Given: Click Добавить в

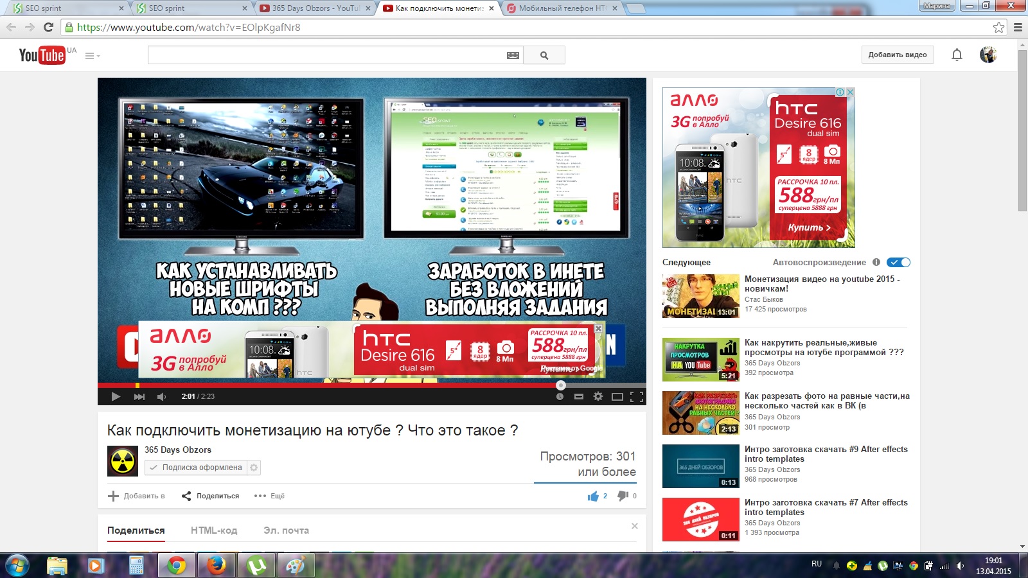Looking at the screenshot, I should 137,496.
